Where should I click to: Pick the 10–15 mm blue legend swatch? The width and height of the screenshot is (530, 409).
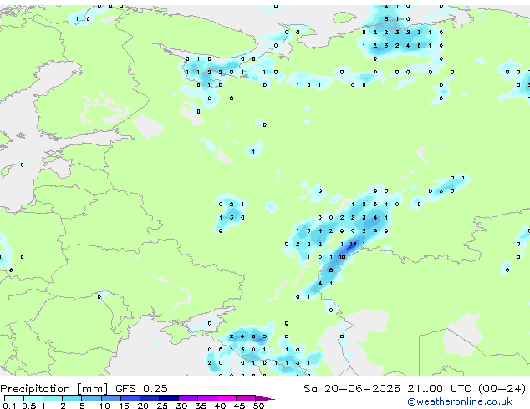coord(110,398)
